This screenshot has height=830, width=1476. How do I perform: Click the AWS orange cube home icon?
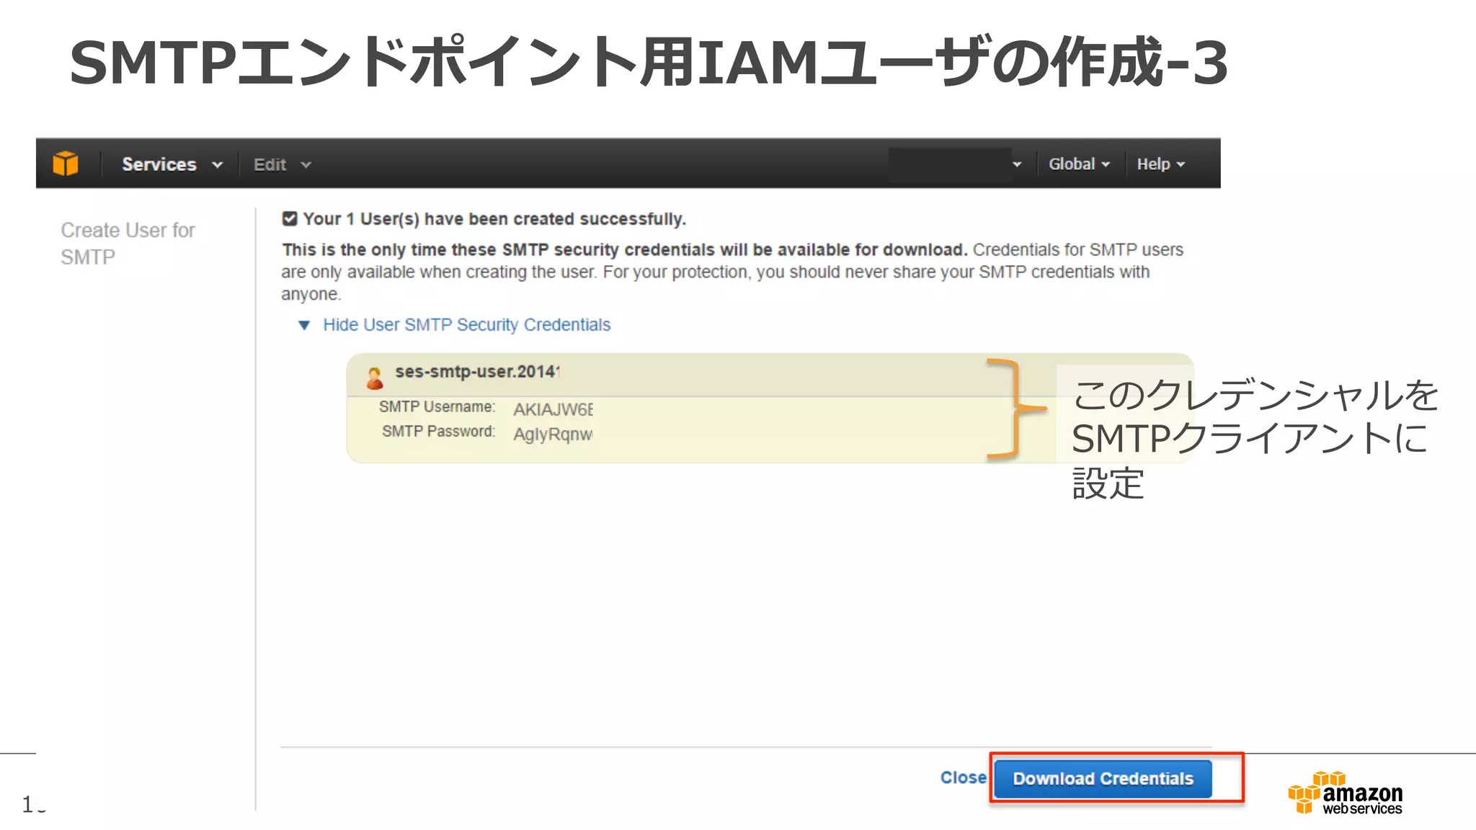[66, 164]
